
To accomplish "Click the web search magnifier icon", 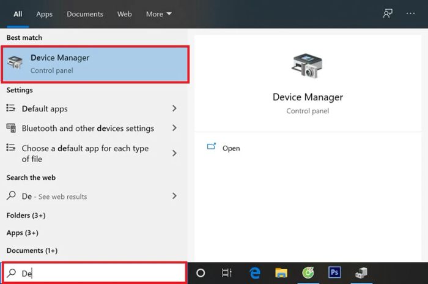I will tap(11, 195).
